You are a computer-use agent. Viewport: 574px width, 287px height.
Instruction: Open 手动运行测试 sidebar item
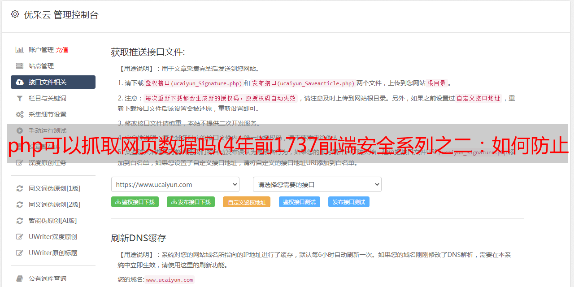[48, 130]
